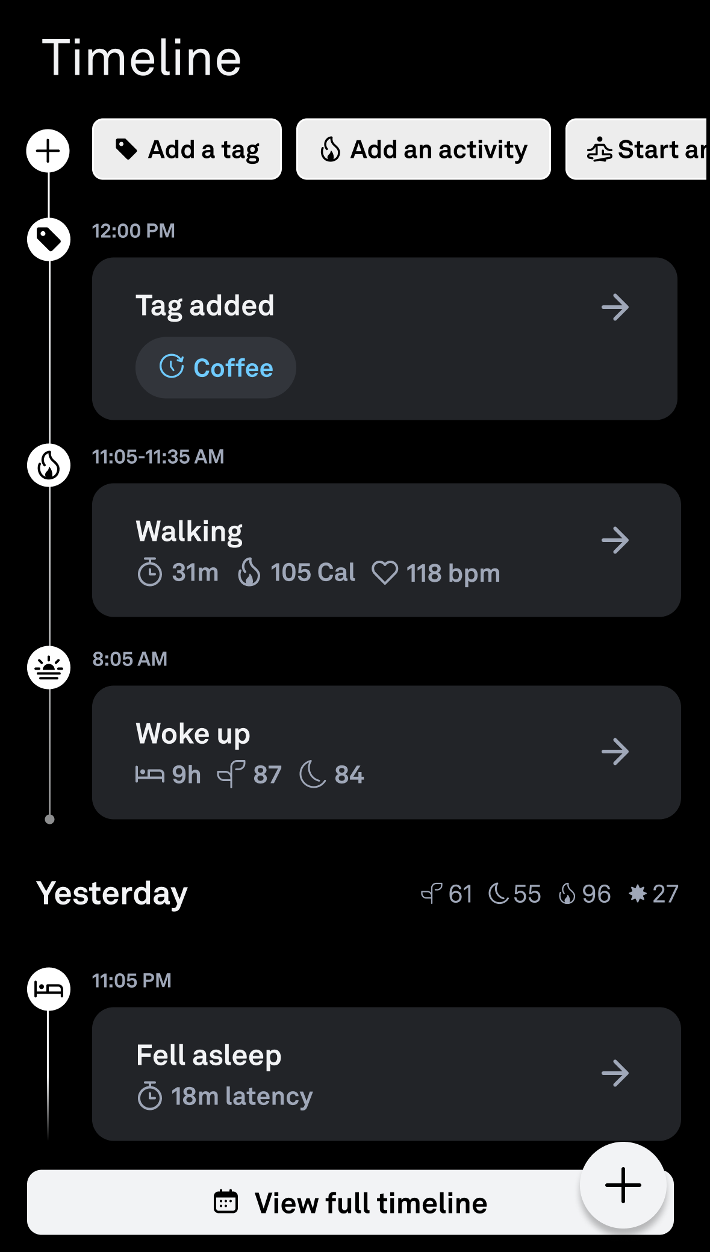Tap the plus icon atop the timeline

[48, 151]
